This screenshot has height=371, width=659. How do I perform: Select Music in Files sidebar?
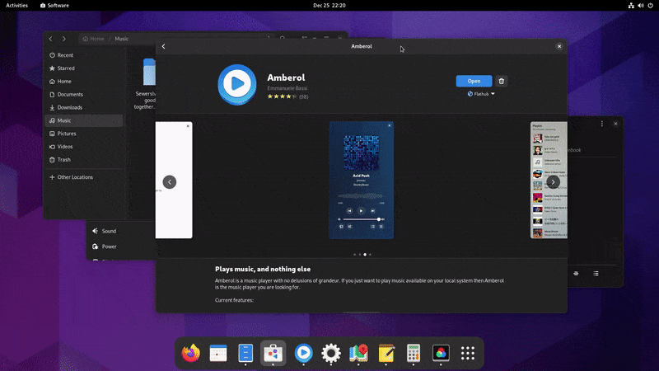84,120
